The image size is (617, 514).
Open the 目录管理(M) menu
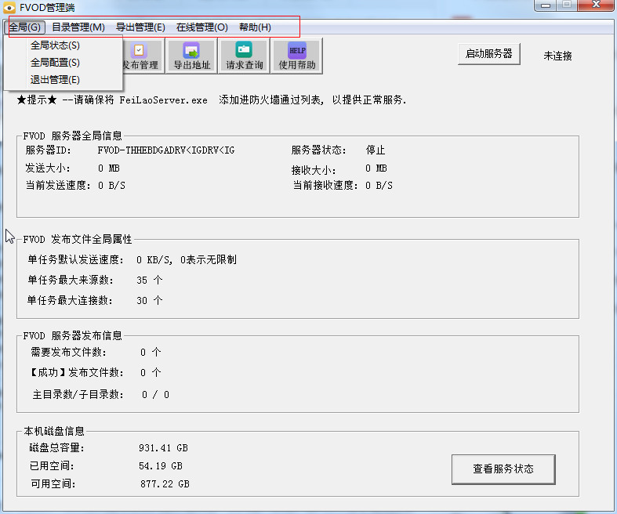(x=78, y=27)
